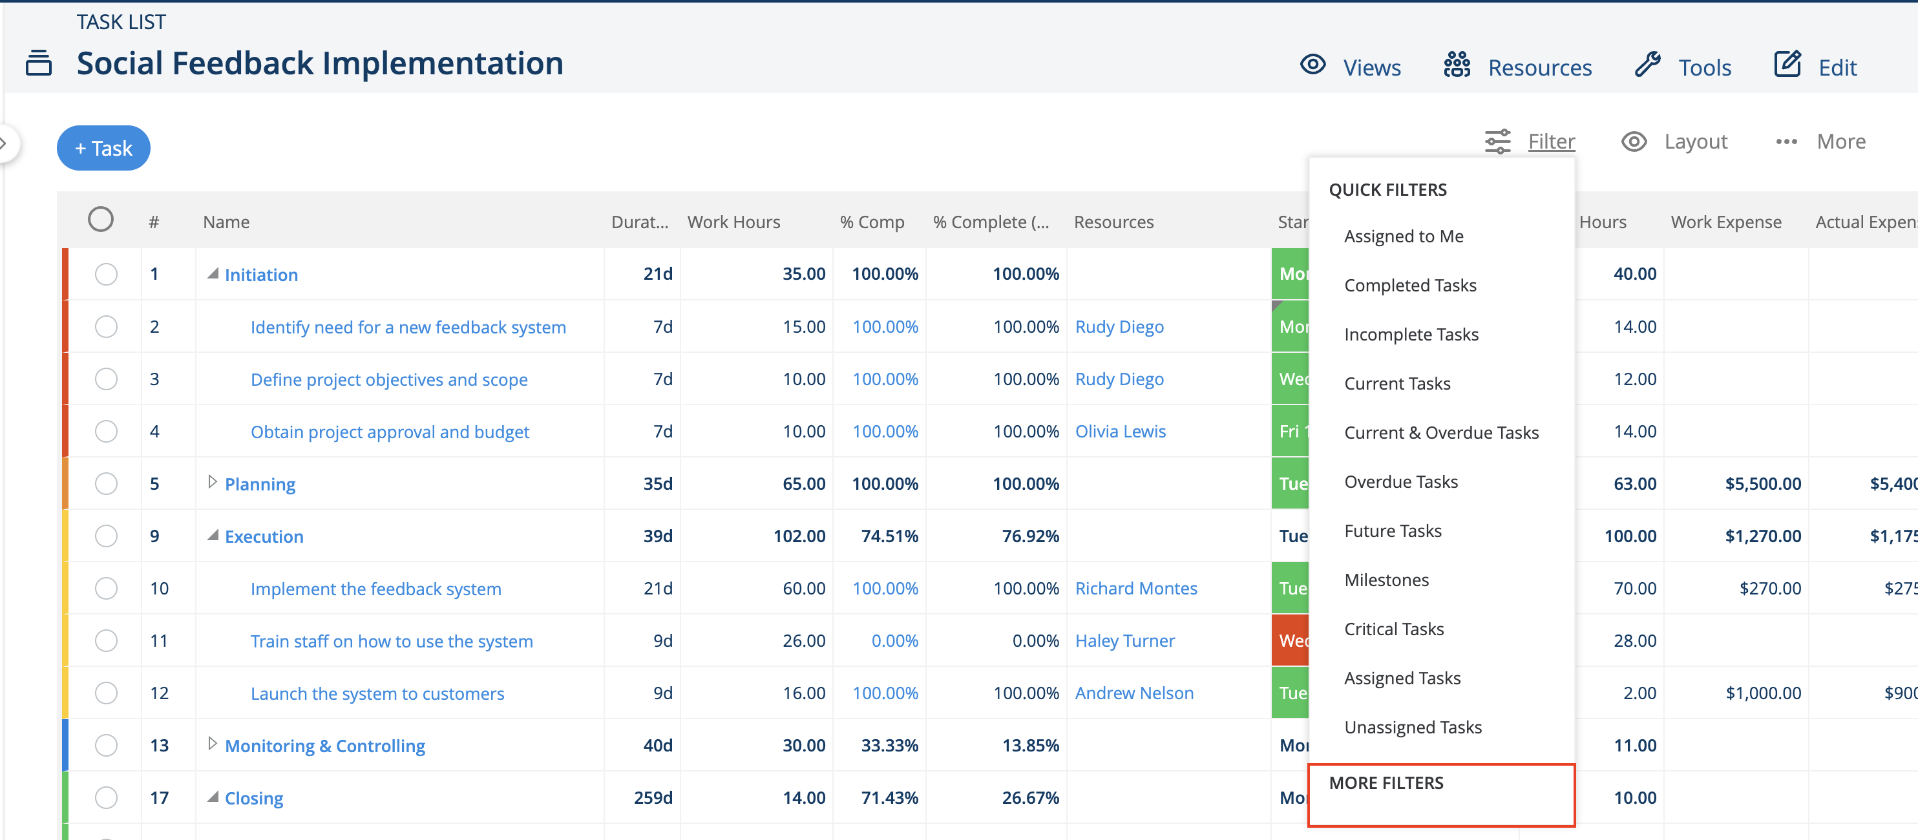The image size is (1918, 840).
Task: Apply the Assigned to Me quick filter
Action: click(x=1404, y=235)
